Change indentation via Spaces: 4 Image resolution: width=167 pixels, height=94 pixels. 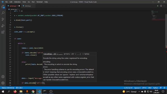pyautogui.click(x=137, y=88)
